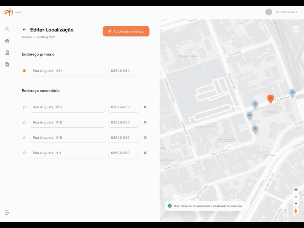Center map on my location

296,189
